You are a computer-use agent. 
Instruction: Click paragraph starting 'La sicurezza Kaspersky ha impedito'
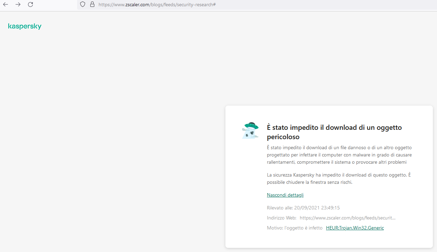[339, 179]
